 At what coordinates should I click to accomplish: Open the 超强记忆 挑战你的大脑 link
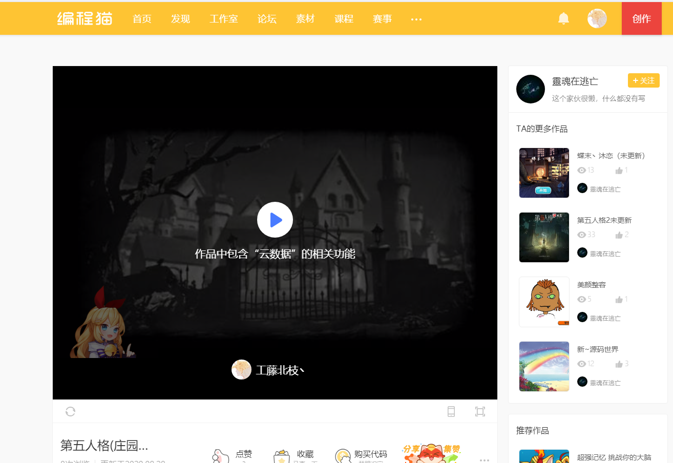pyautogui.click(x=614, y=457)
